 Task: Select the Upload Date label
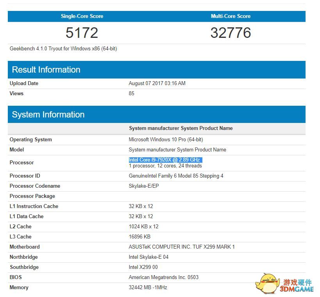24,84
